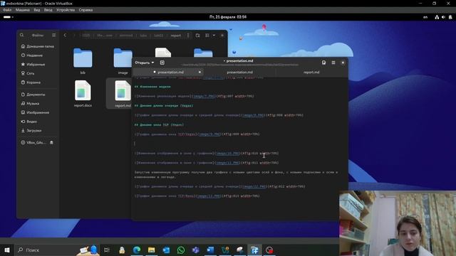Open the volume icon in GNOME panel
The image size is (456, 256).
pyautogui.click(x=443, y=17)
